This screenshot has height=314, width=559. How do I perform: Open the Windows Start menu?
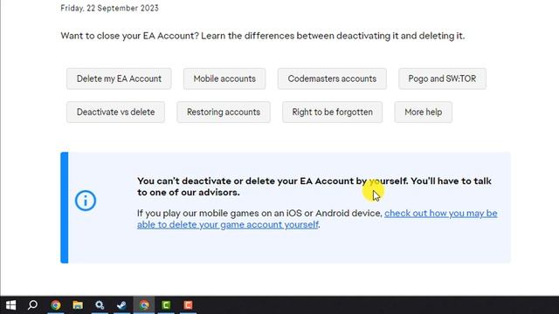(10, 305)
